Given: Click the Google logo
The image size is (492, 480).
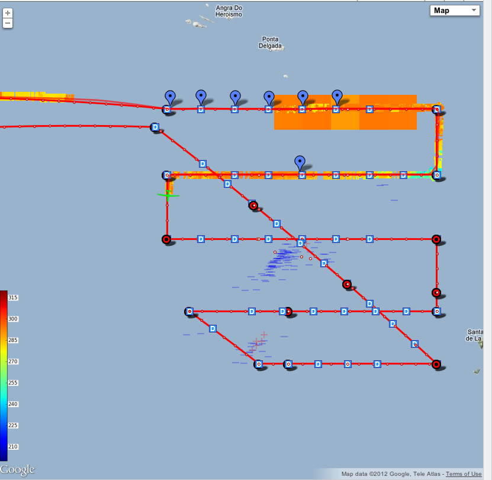Looking at the screenshot, I should pyautogui.click(x=18, y=470).
